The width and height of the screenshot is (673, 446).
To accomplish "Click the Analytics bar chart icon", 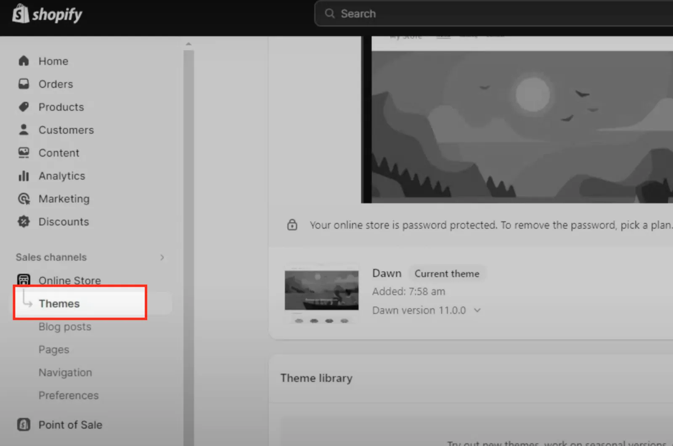I will tap(24, 175).
